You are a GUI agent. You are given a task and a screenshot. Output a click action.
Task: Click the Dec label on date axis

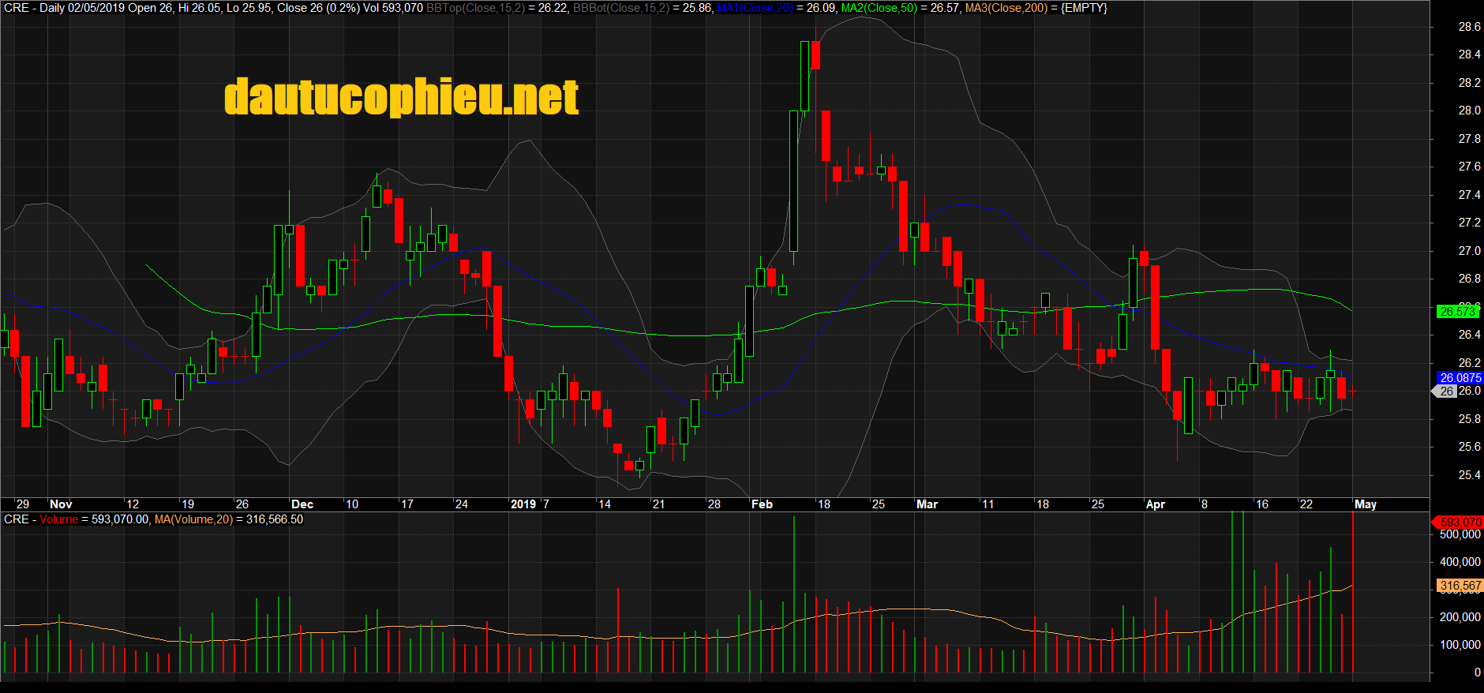coord(302,504)
